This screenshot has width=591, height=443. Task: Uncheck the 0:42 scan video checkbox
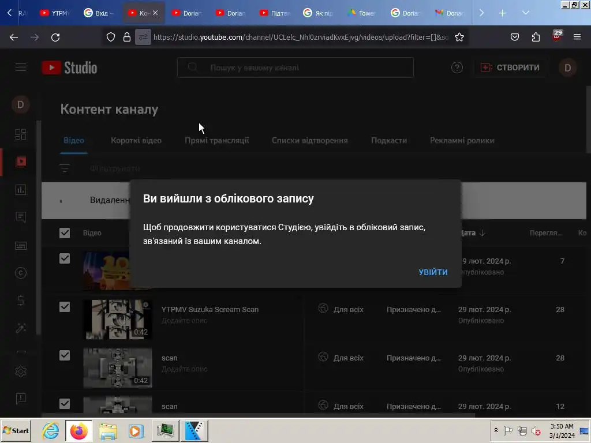coord(65,355)
